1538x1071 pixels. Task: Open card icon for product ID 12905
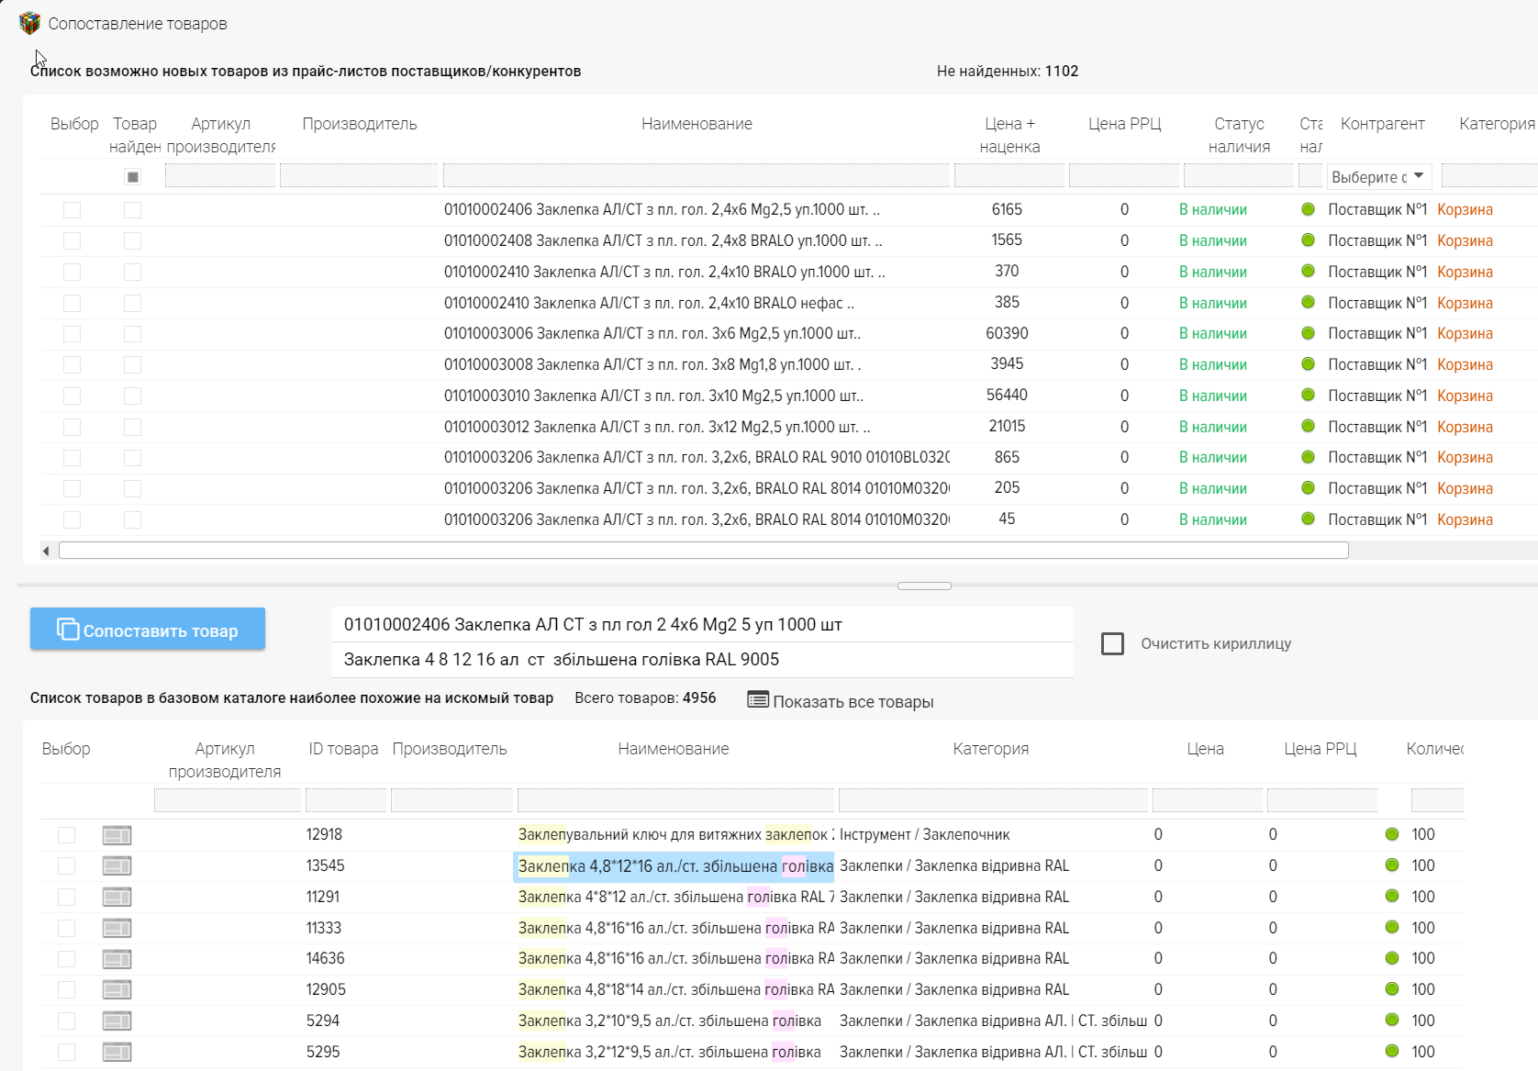[117, 989]
